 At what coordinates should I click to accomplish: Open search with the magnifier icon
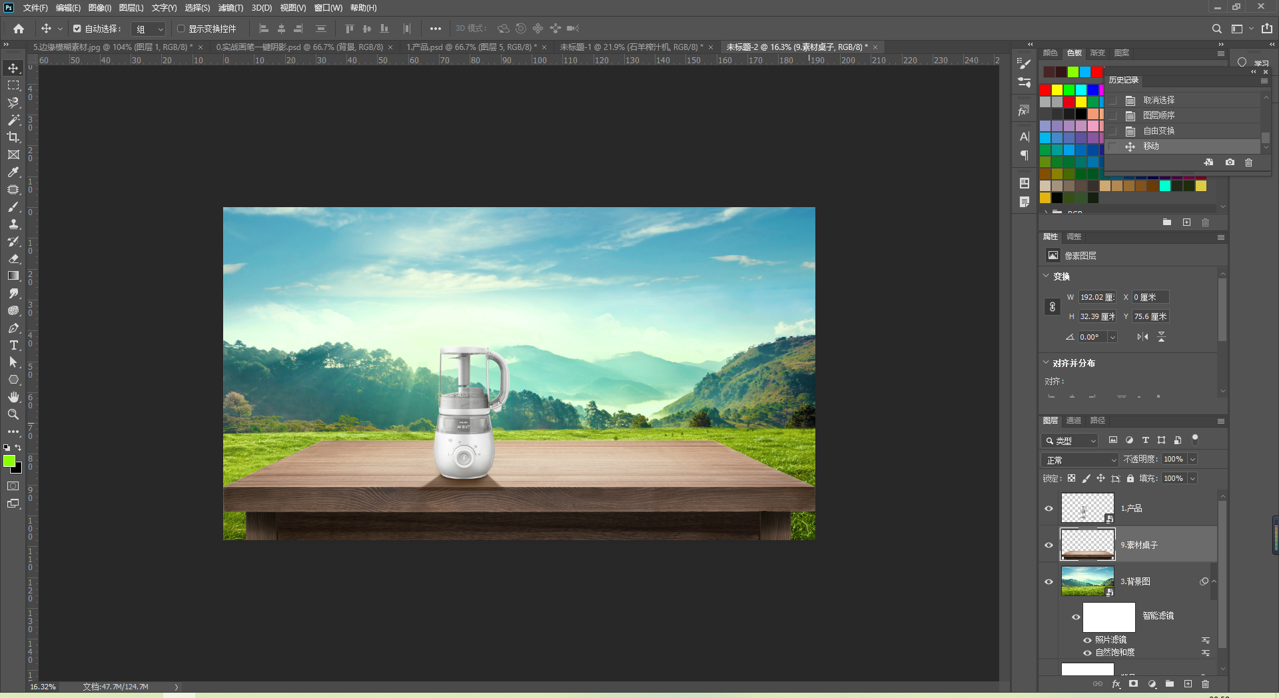(x=1216, y=29)
